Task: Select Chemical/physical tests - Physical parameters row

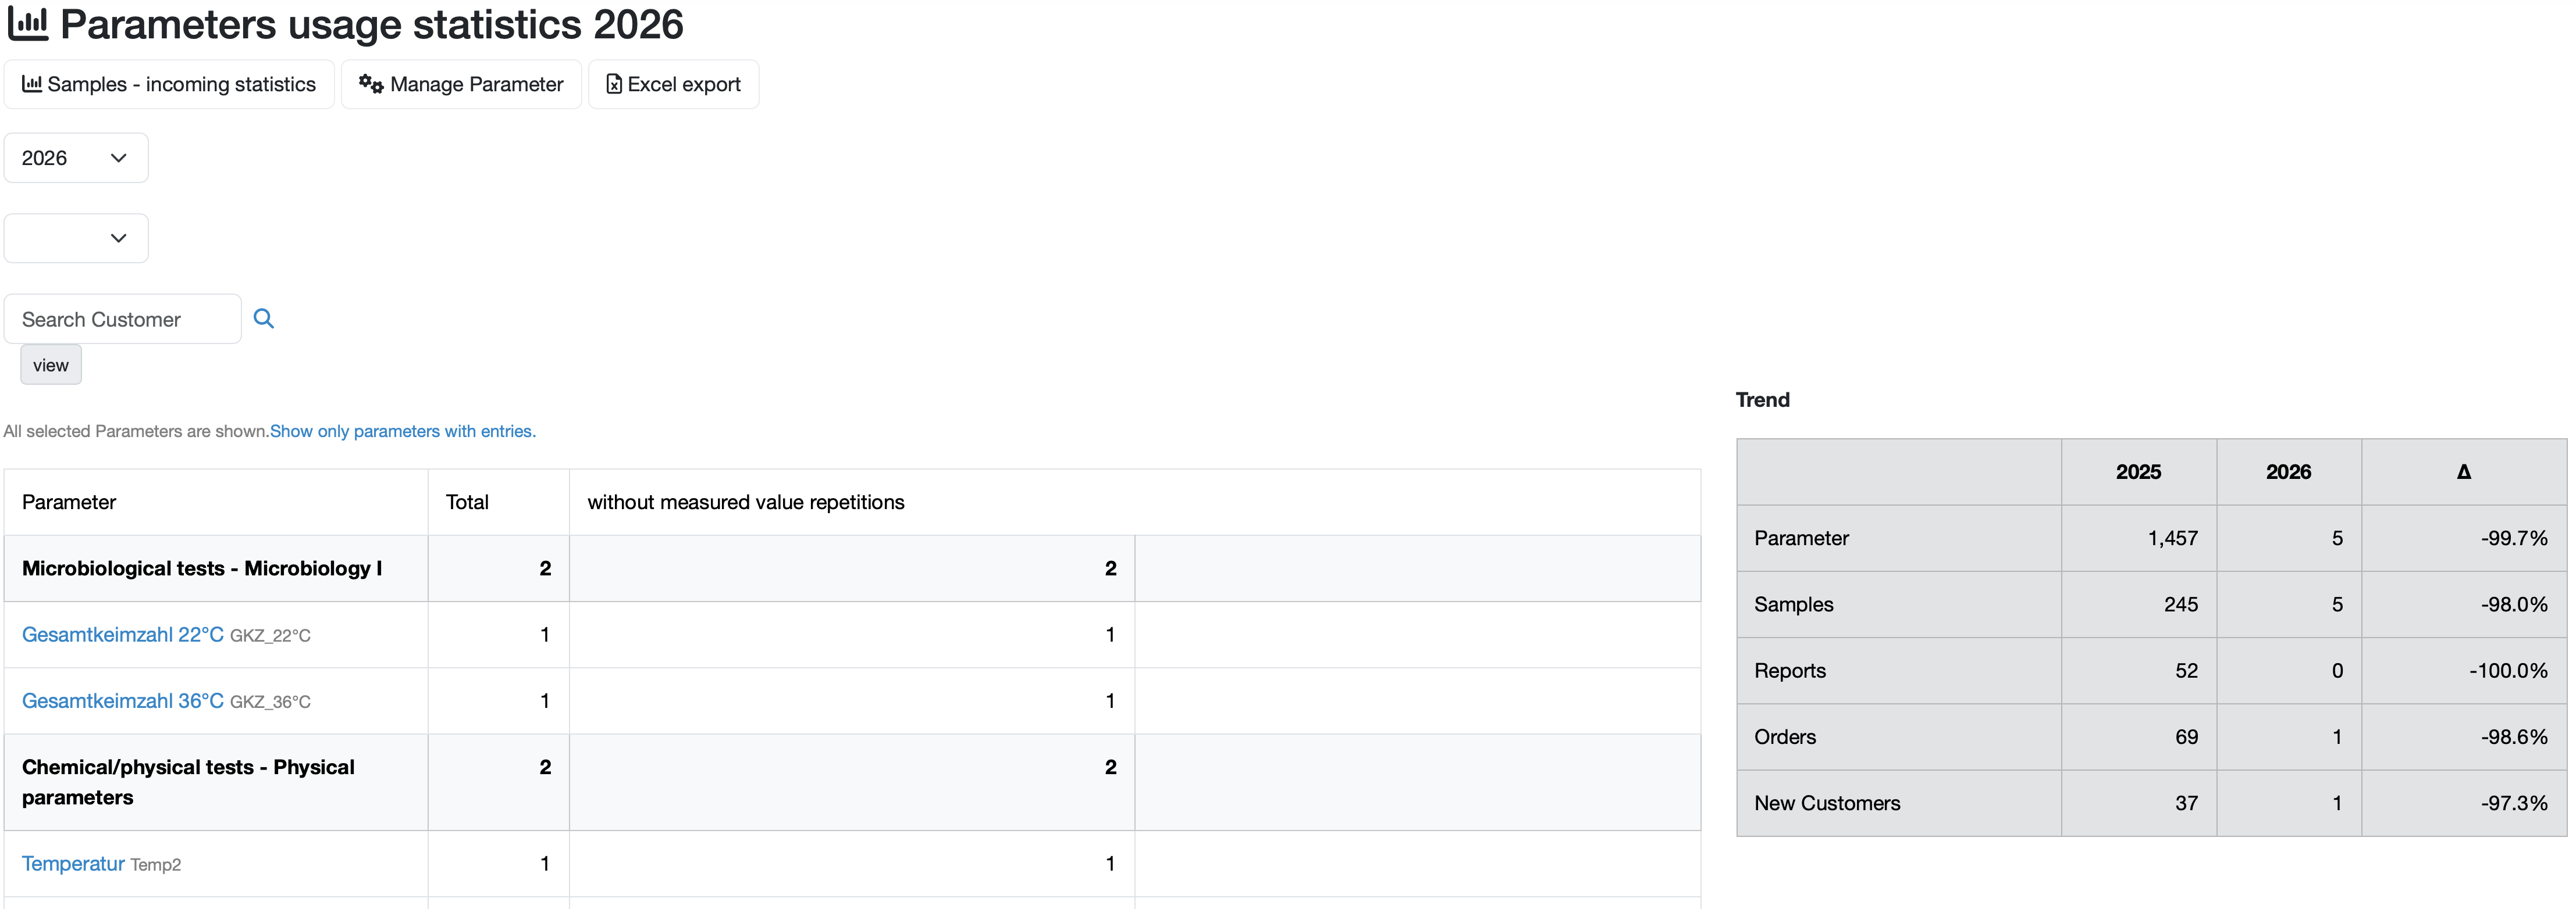Action: click(188, 782)
